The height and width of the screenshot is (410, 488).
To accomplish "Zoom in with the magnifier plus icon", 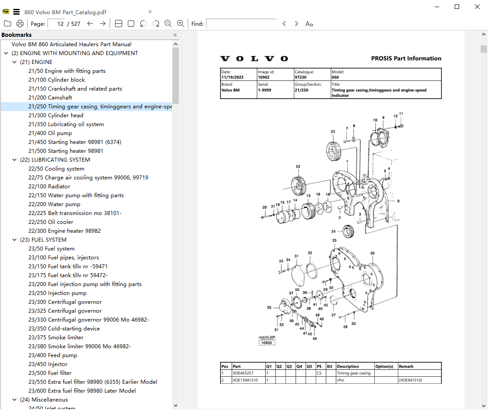I will coord(181,24).
